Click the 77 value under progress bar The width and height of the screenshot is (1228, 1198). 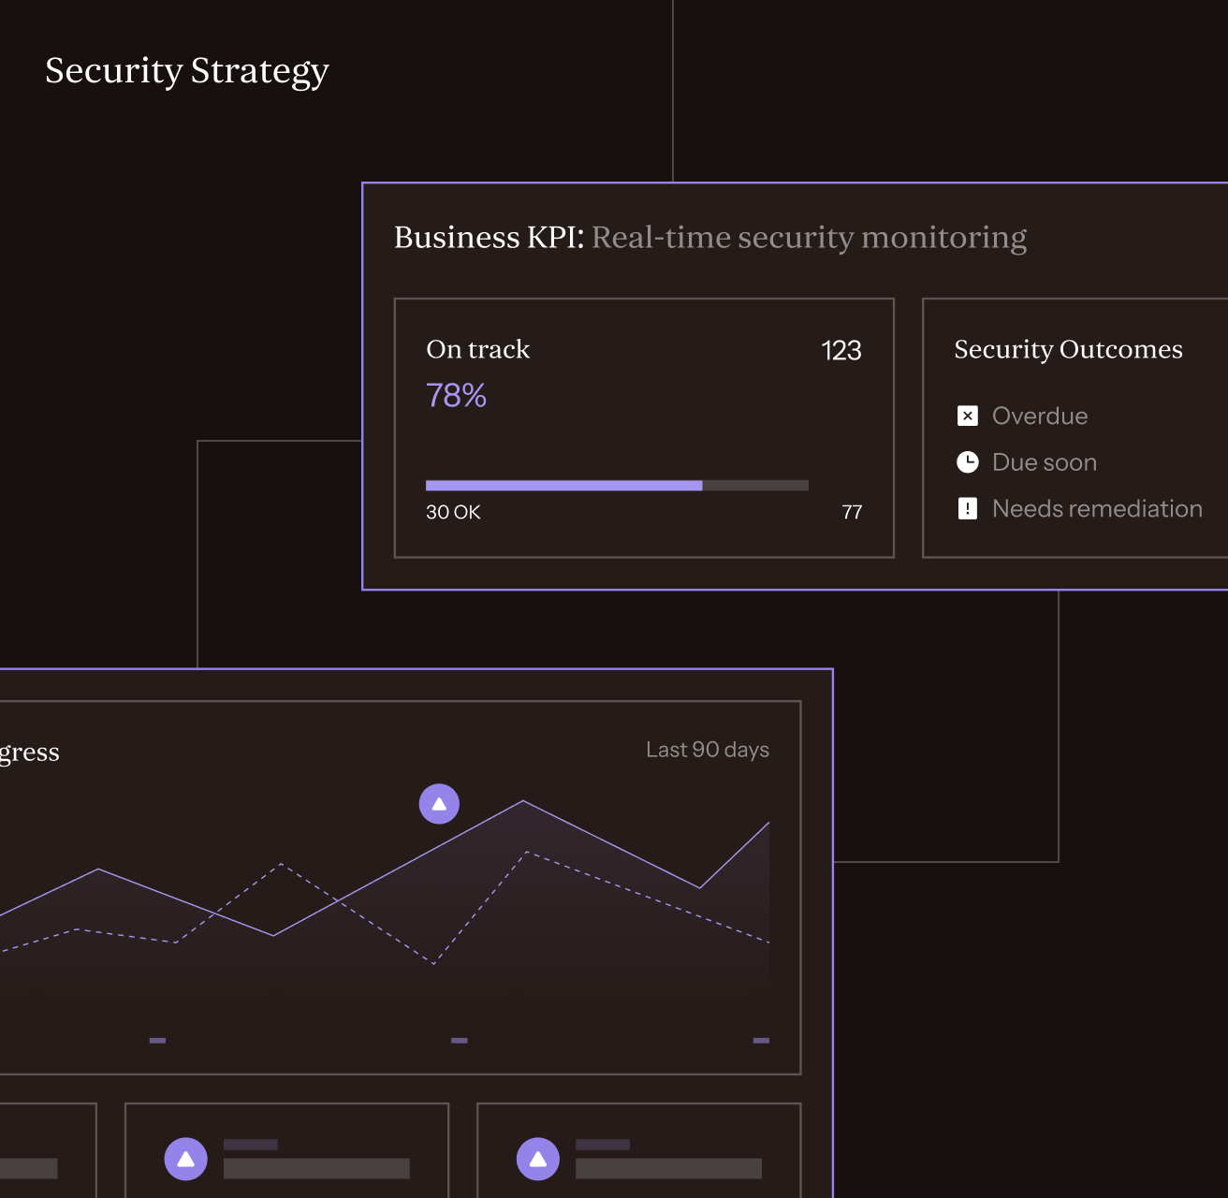pos(852,512)
